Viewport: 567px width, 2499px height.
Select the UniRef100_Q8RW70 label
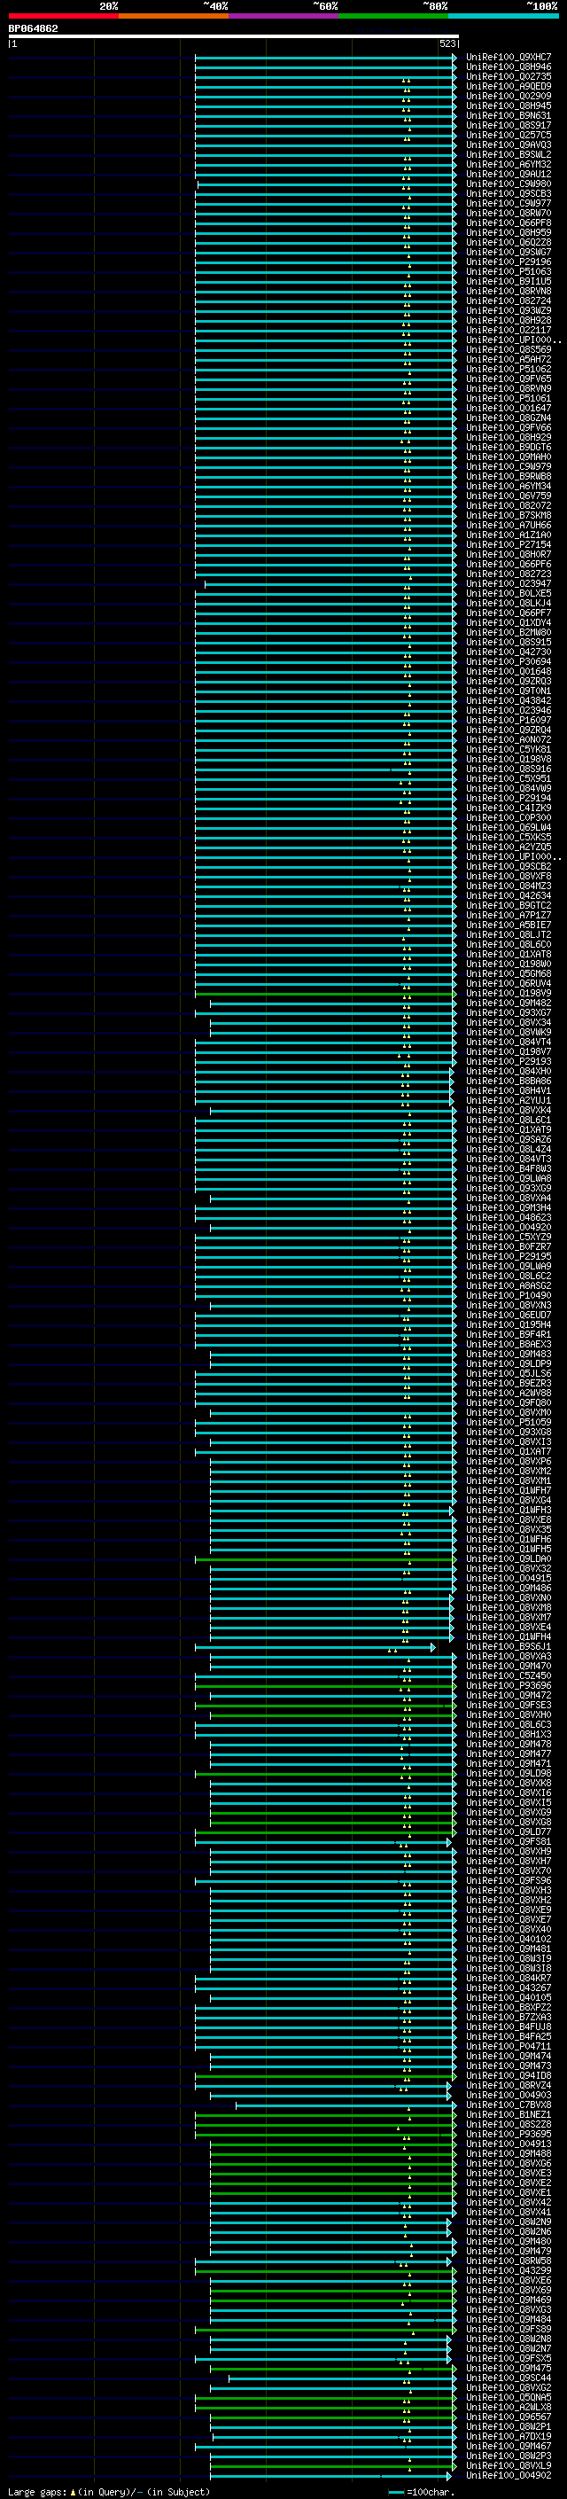(508, 214)
